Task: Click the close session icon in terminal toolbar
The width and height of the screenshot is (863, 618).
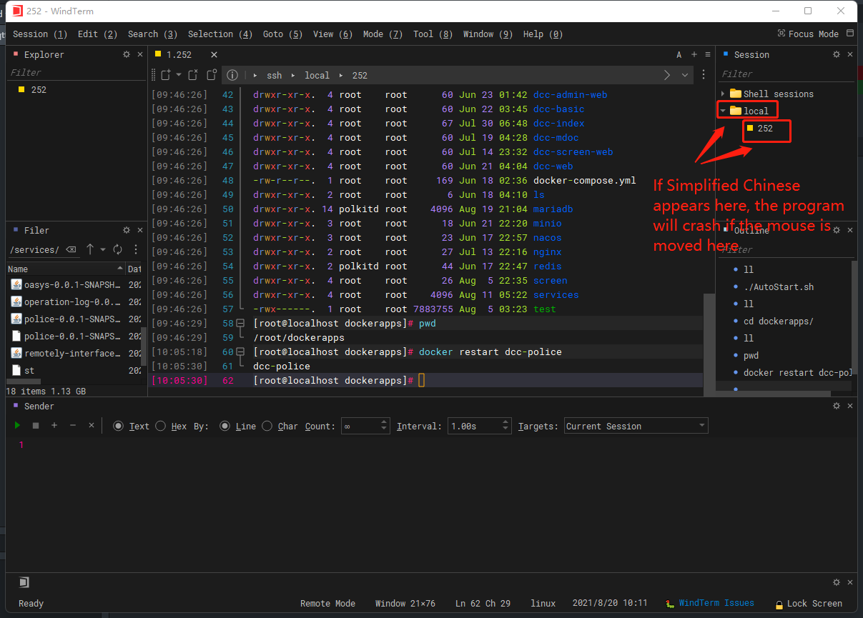Action: tap(193, 75)
